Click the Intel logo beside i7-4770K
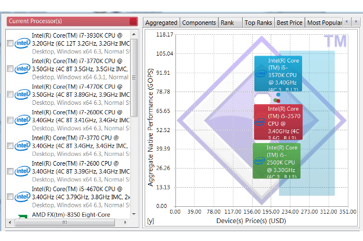The height and width of the screenshot is (241, 363). click(22, 94)
